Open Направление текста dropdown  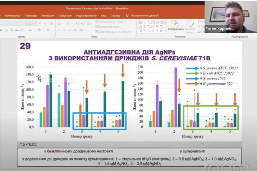coord(111,22)
